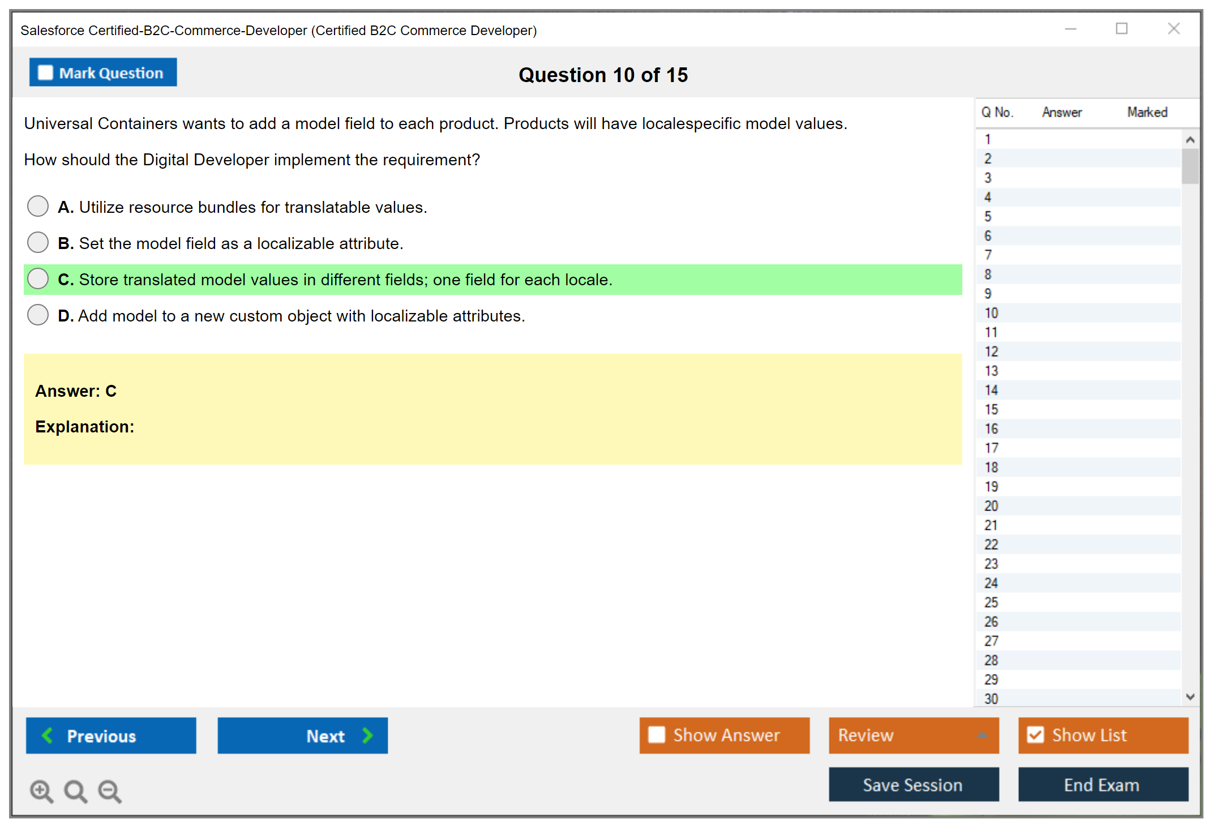1217x832 pixels.
Task: Click the reset zoom magnifier icon
Action: (x=75, y=791)
